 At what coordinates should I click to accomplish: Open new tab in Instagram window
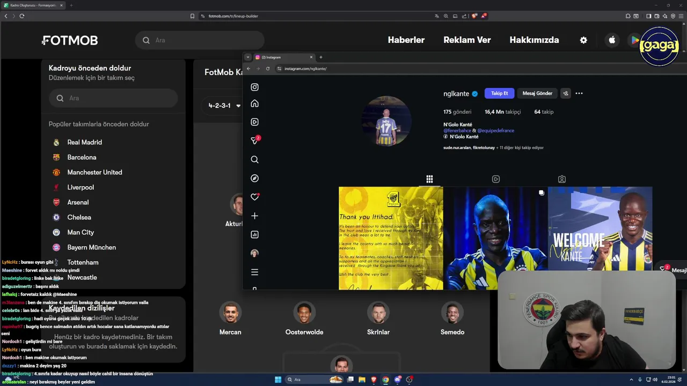pyautogui.click(x=321, y=57)
